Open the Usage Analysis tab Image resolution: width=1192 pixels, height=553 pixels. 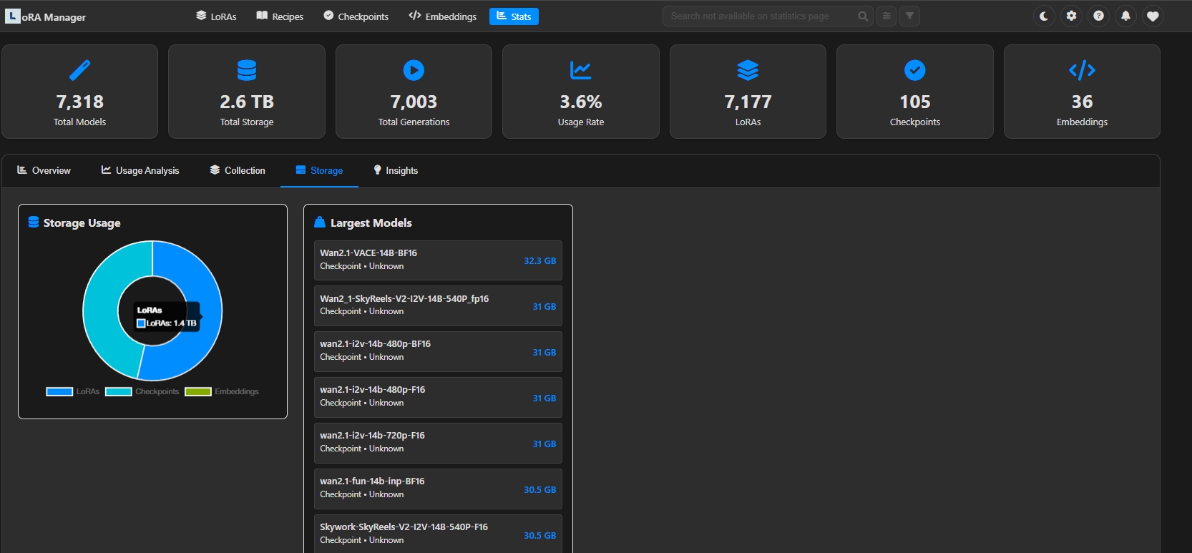(140, 170)
